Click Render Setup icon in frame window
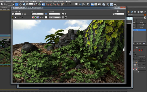The width and height of the screenshot is (147, 92). coord(63,14)
